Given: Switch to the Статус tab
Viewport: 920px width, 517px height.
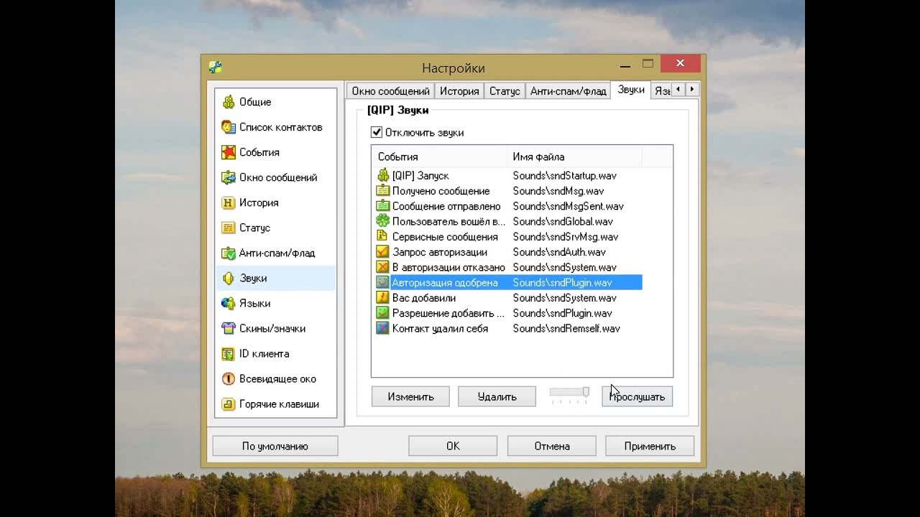Looking at the screenshot, I should 505,91.
